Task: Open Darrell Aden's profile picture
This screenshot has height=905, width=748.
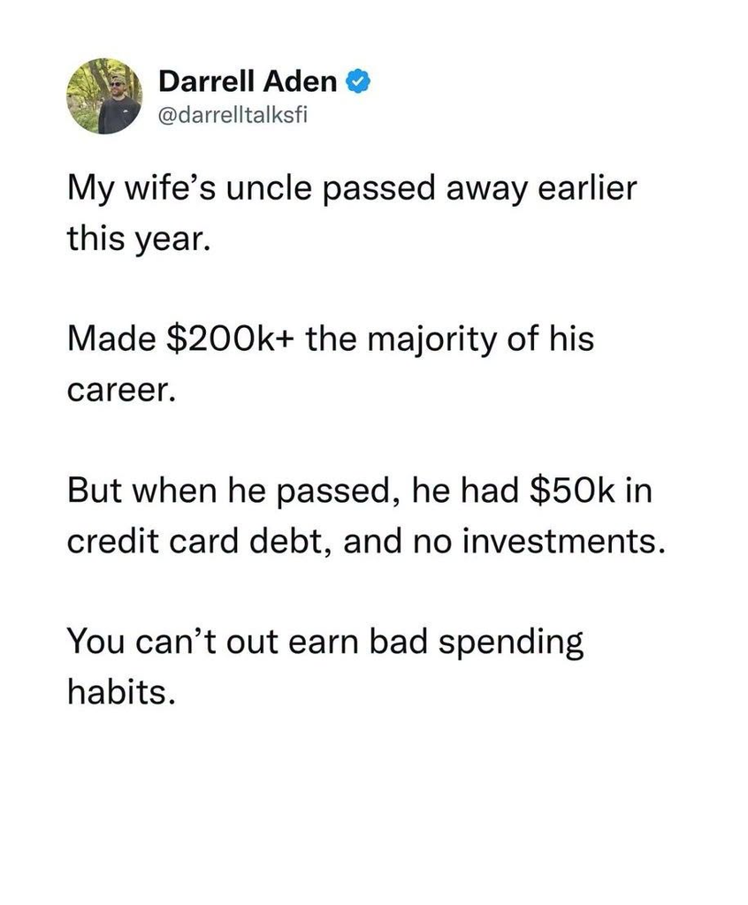Action: pyautogui.click(x=104, y=95)
